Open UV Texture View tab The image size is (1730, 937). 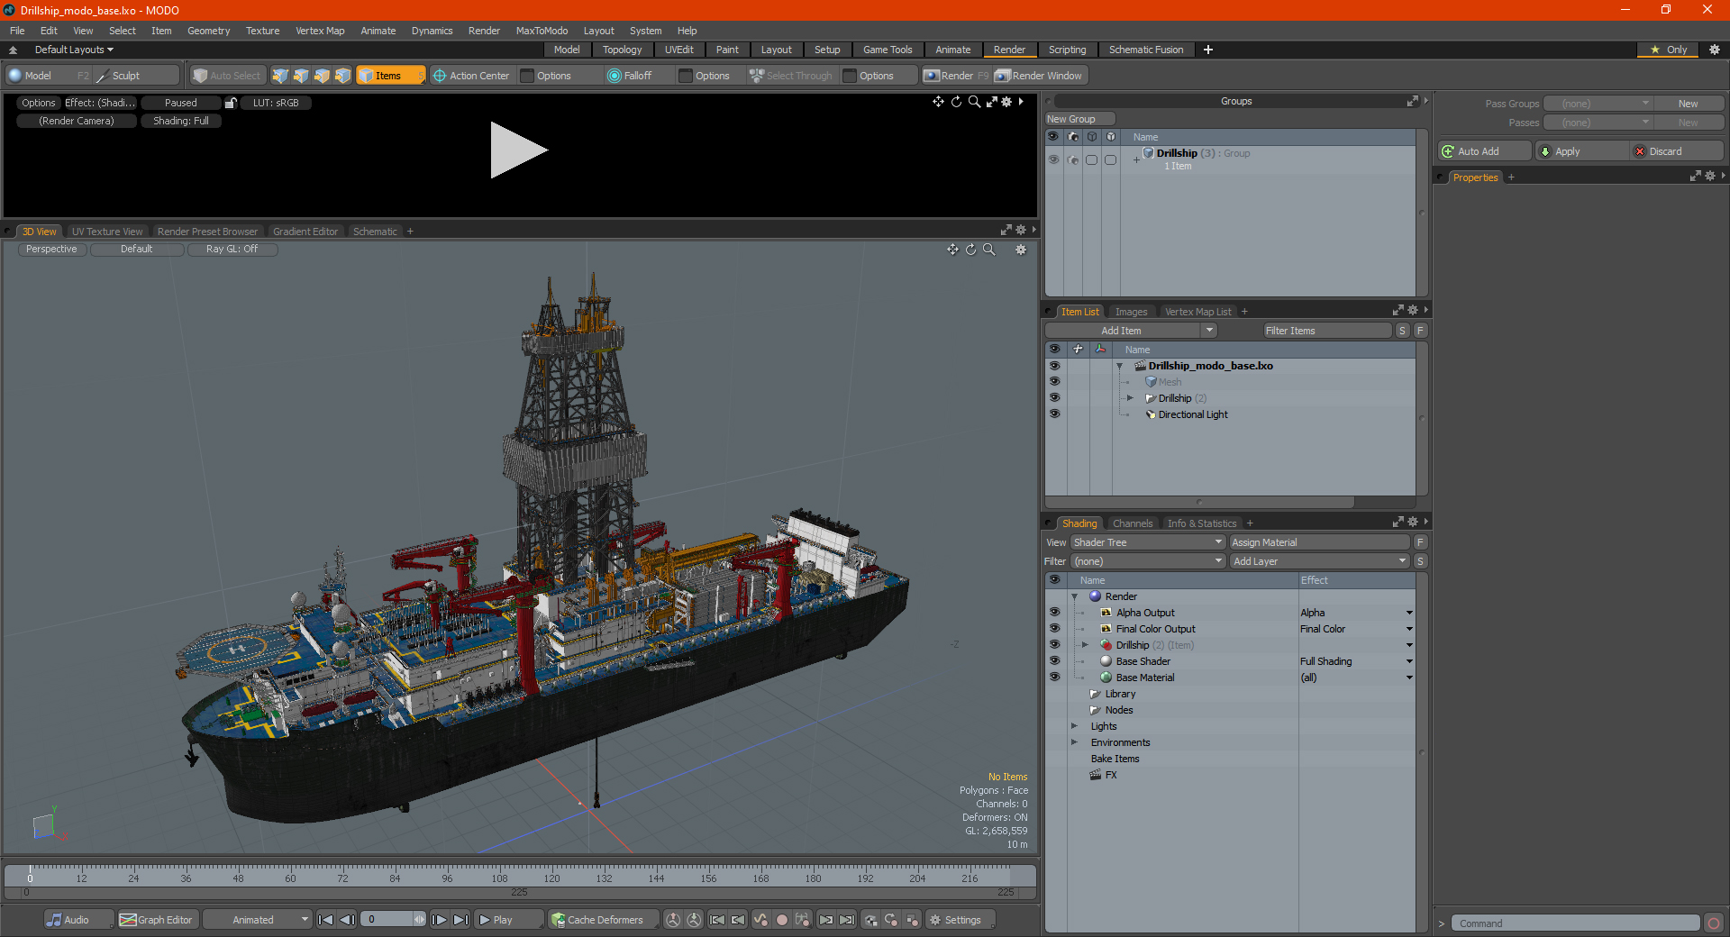pos(107,232)
